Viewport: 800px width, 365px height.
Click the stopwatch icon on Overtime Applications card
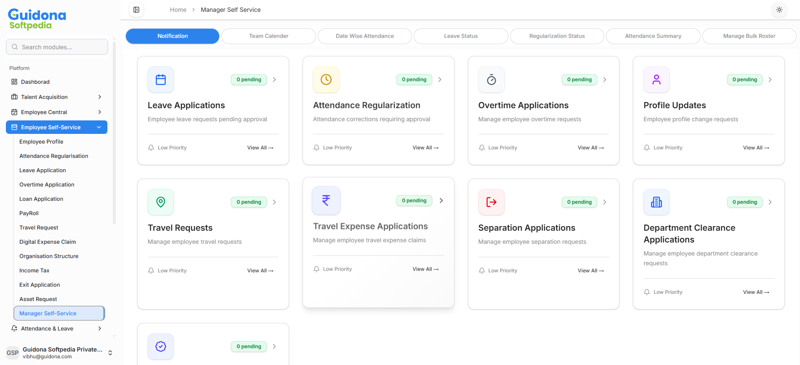[x=491, y=80]
